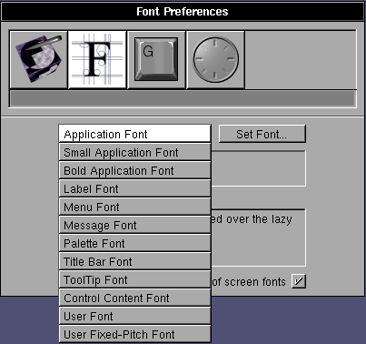Viewport: 366px width, 344px height.
Task: Click the Set Font... button
Action: 262,134
